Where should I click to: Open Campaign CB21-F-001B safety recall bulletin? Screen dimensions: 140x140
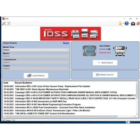coord(75,98)
